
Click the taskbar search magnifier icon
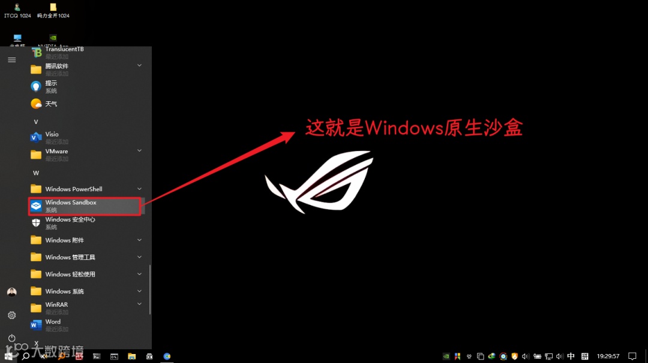(25, 356)
